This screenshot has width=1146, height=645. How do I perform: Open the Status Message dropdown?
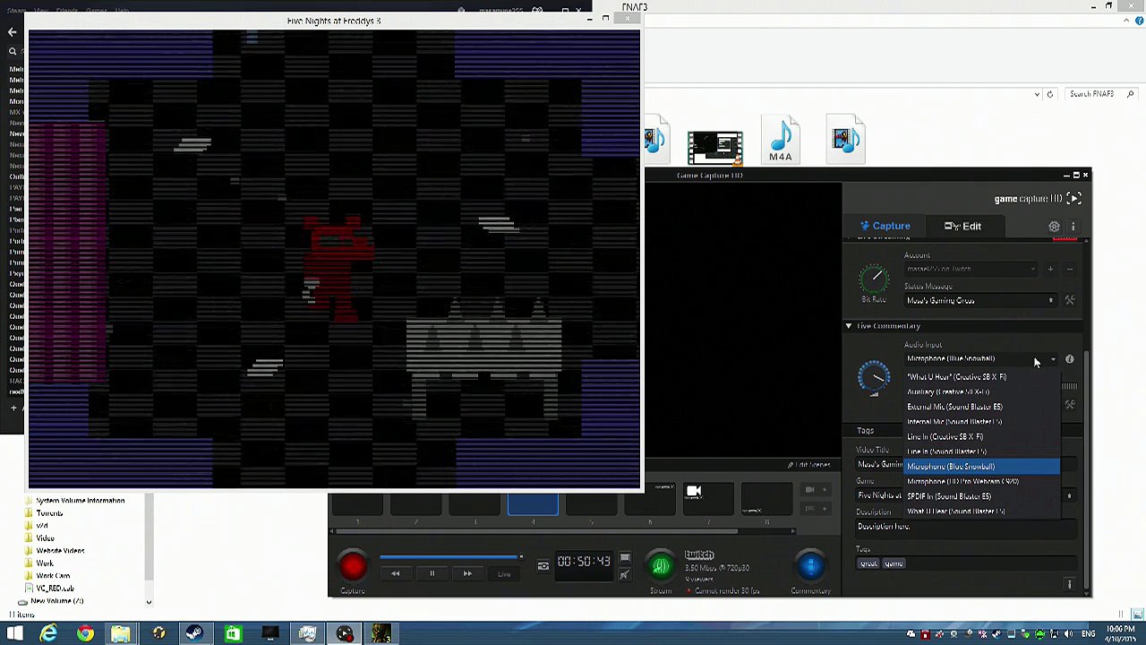(980, 300)
